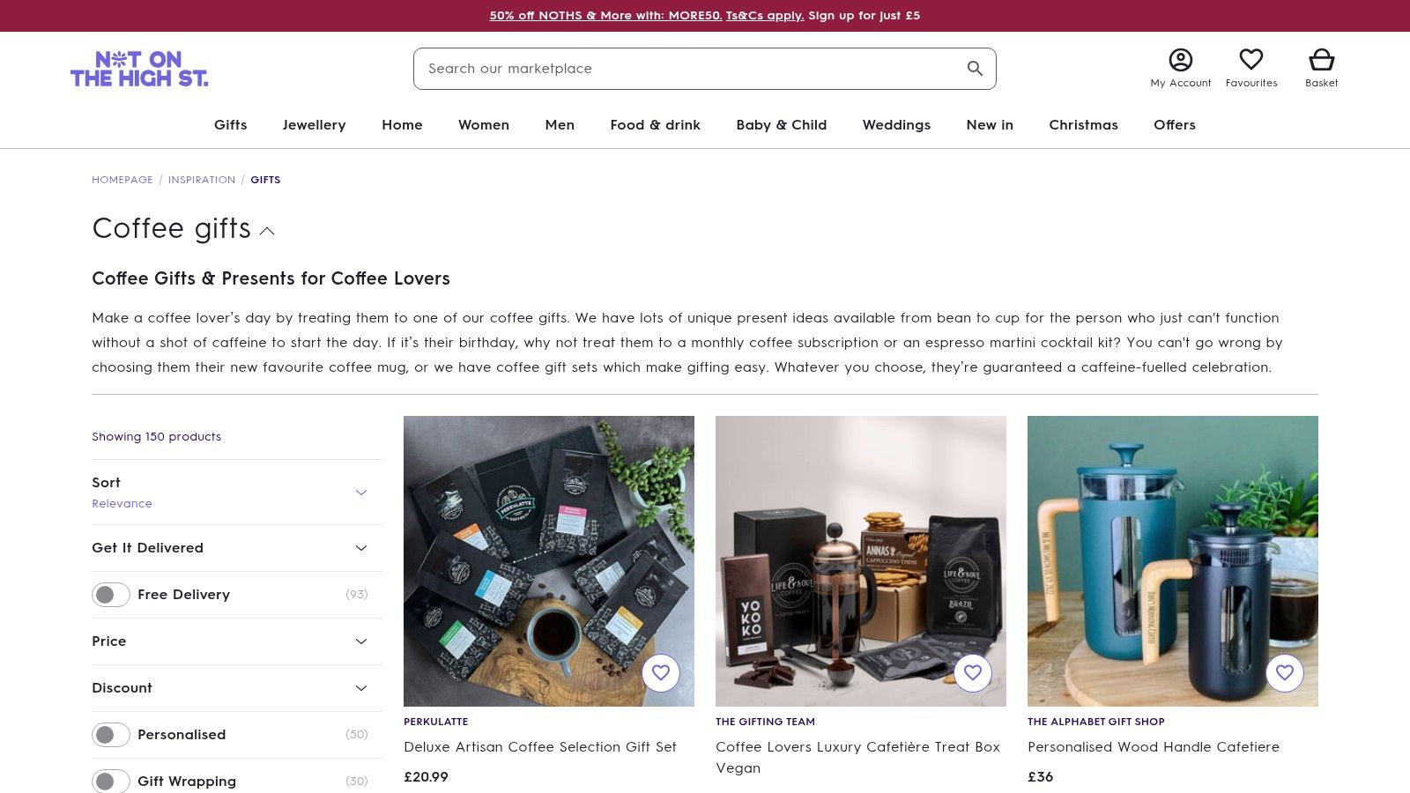Open the Perkulatte coffee gift set image
This screenshot has height=793, width=1410.
point(549,561)
